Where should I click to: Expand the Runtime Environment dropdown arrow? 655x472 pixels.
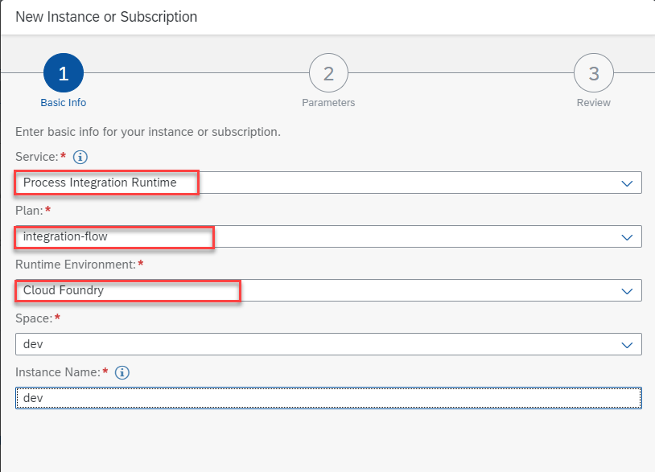[627, 291]
